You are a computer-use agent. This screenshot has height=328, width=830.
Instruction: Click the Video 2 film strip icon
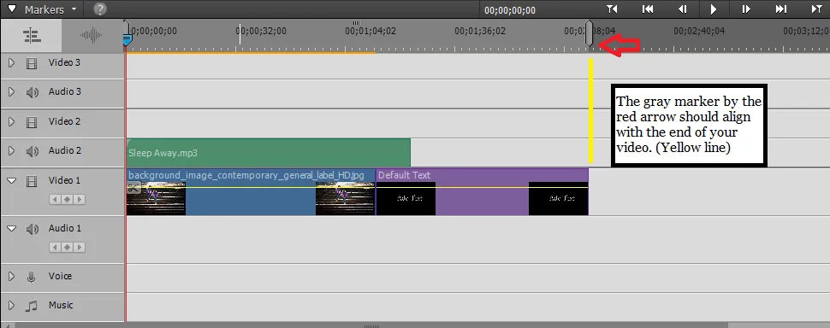click(32, 122)
